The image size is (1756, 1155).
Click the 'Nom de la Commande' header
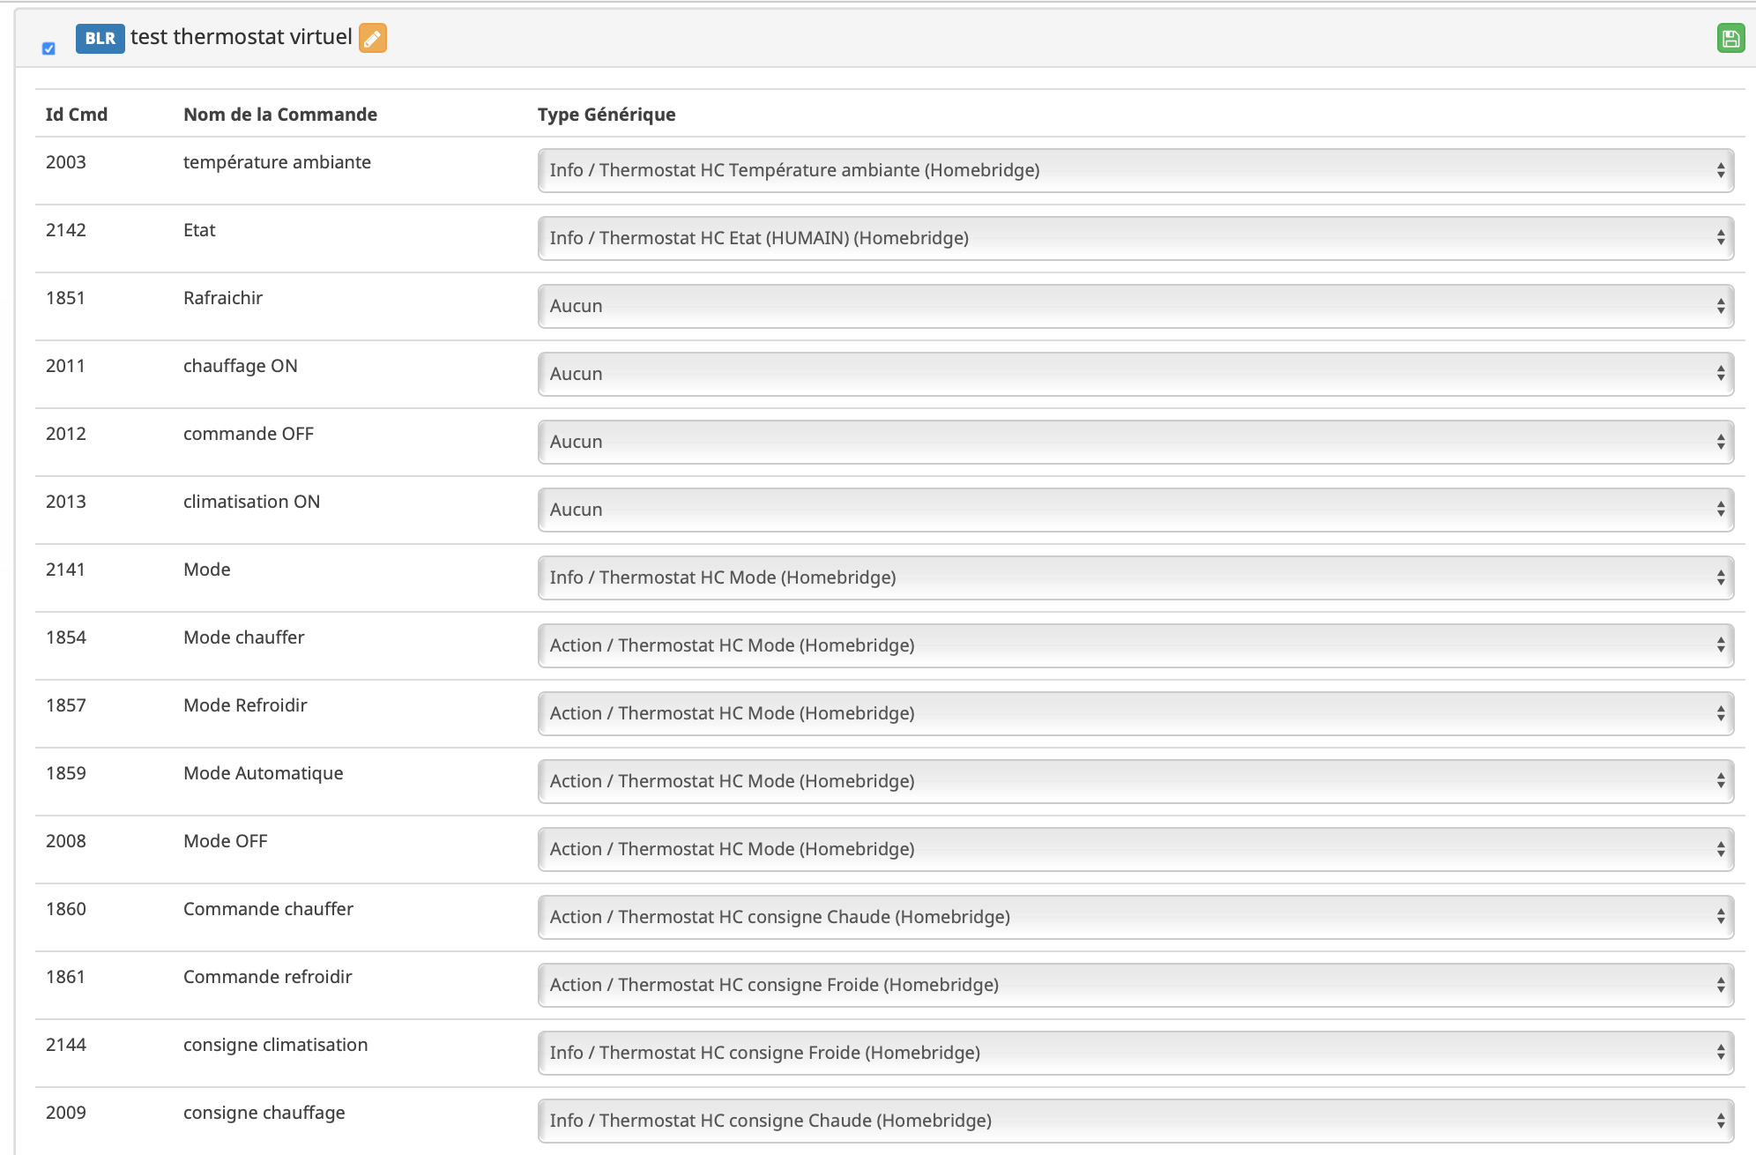coord(280,115)
